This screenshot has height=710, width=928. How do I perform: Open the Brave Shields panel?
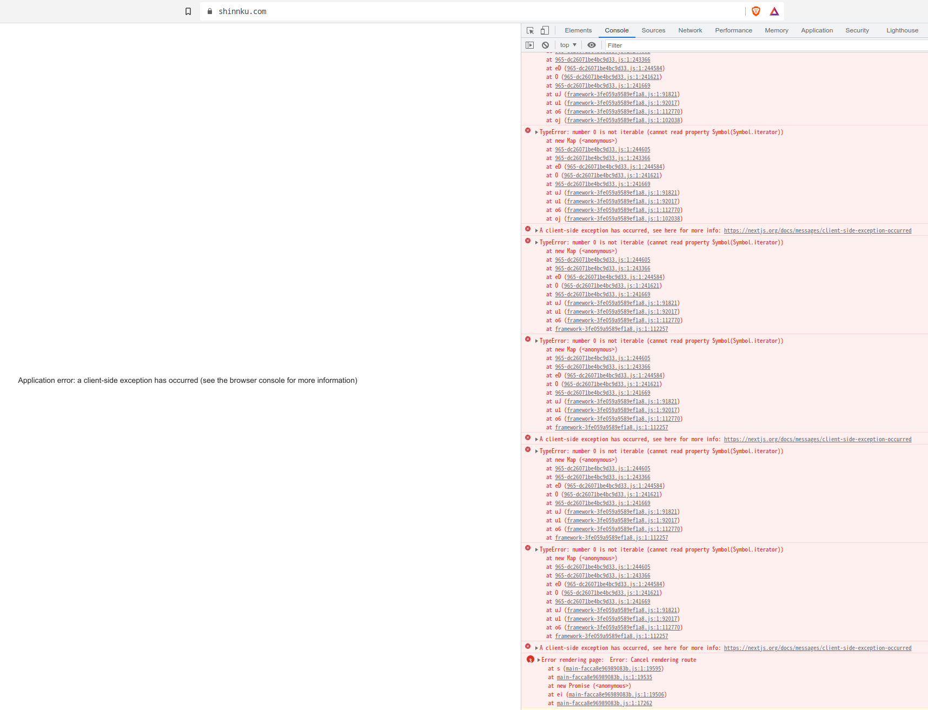coord(755,11)
